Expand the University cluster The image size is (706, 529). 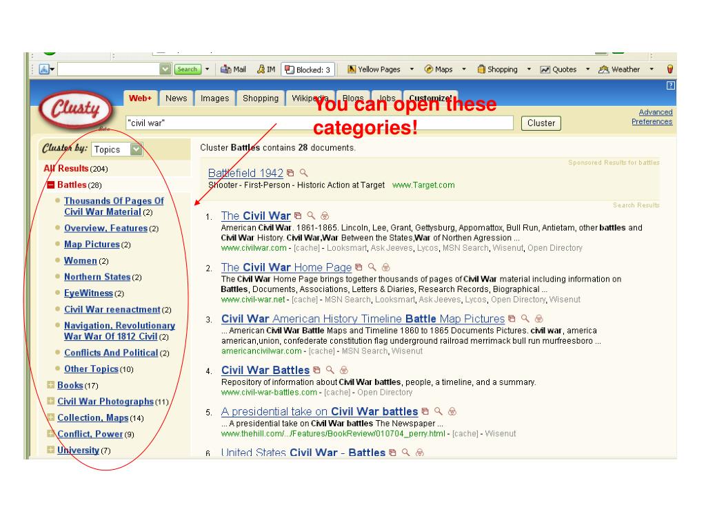(51, 450)
